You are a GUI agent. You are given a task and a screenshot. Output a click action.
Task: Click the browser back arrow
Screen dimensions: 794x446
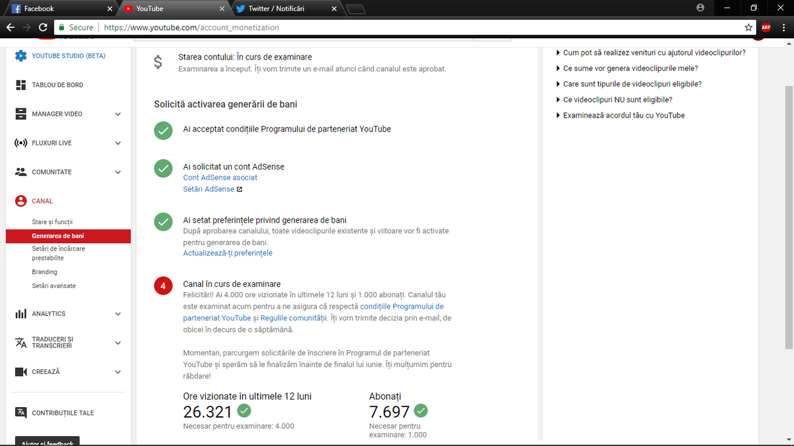(10, 28)
